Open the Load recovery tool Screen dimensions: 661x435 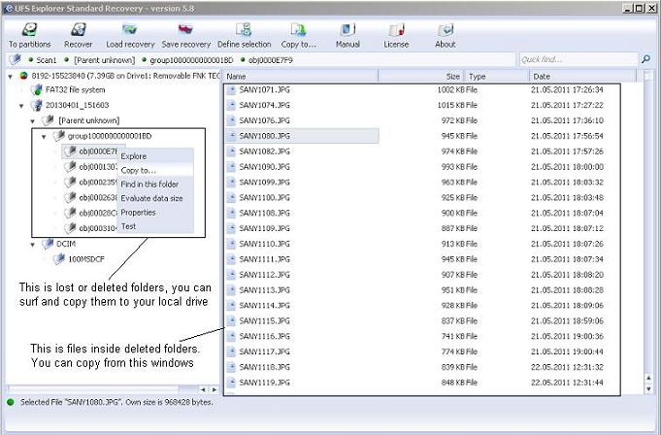(130, 30)
